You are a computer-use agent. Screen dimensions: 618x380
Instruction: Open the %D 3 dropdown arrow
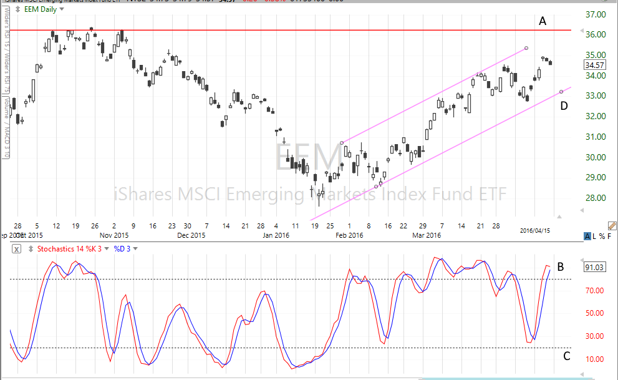[x=135, y=249]
